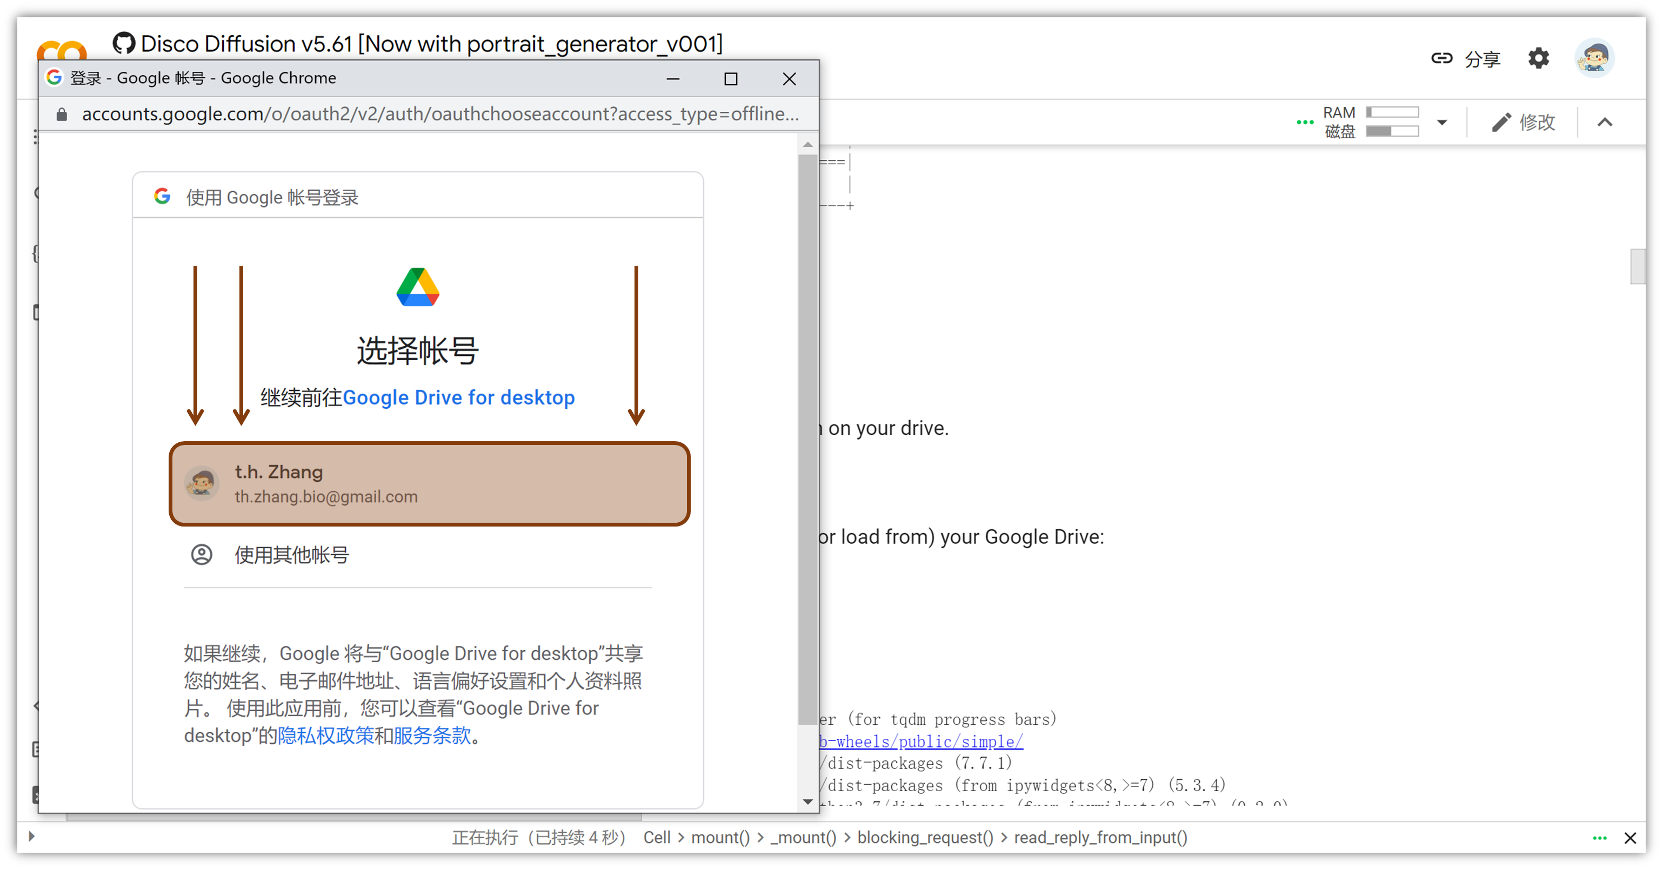Click the Colab page vertical scrollbar thumb
Image resolution: width=1663 pixels, height=870 pixels.
(1637, 266)
